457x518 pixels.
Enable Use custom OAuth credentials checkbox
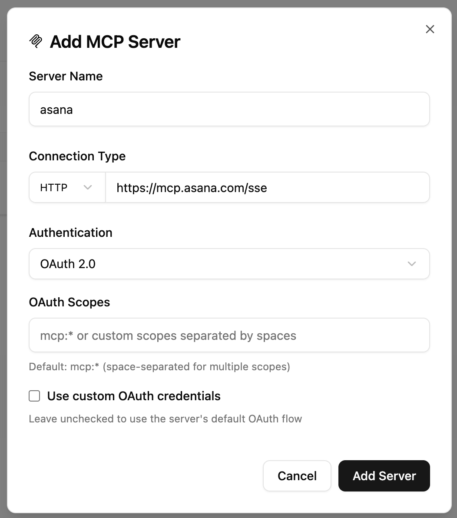[34, 396]
